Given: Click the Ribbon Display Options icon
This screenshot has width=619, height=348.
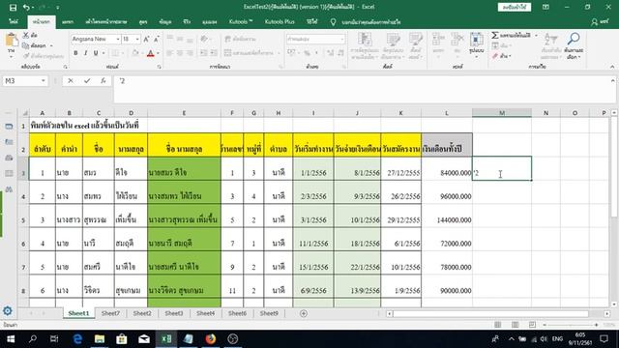Looking at the screenshot, I should [545, 7].
